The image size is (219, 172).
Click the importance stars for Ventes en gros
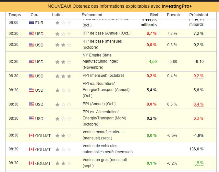63,163
